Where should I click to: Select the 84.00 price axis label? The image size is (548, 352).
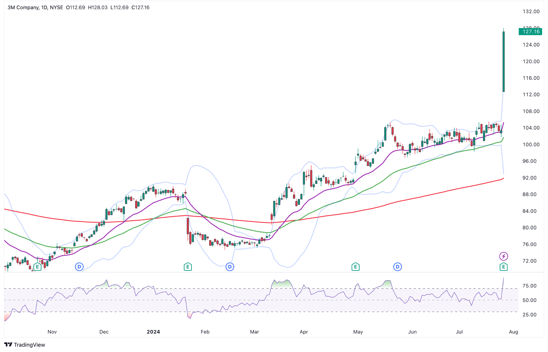click(530, 211)
